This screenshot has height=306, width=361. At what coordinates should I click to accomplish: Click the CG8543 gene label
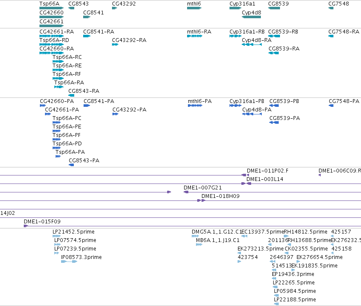click(x=78, y=4)
